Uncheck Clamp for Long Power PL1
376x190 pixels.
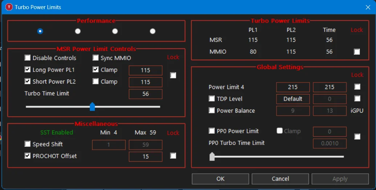95,70
